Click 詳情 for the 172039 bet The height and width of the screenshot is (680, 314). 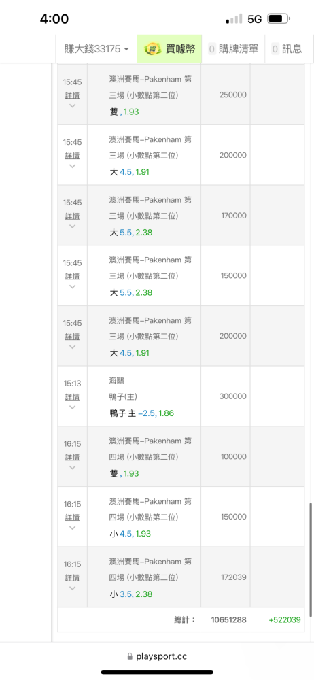click(73, 577)
